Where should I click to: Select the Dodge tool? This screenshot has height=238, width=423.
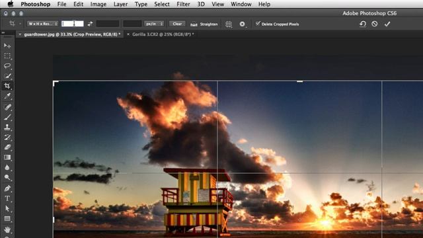point(7,178)
